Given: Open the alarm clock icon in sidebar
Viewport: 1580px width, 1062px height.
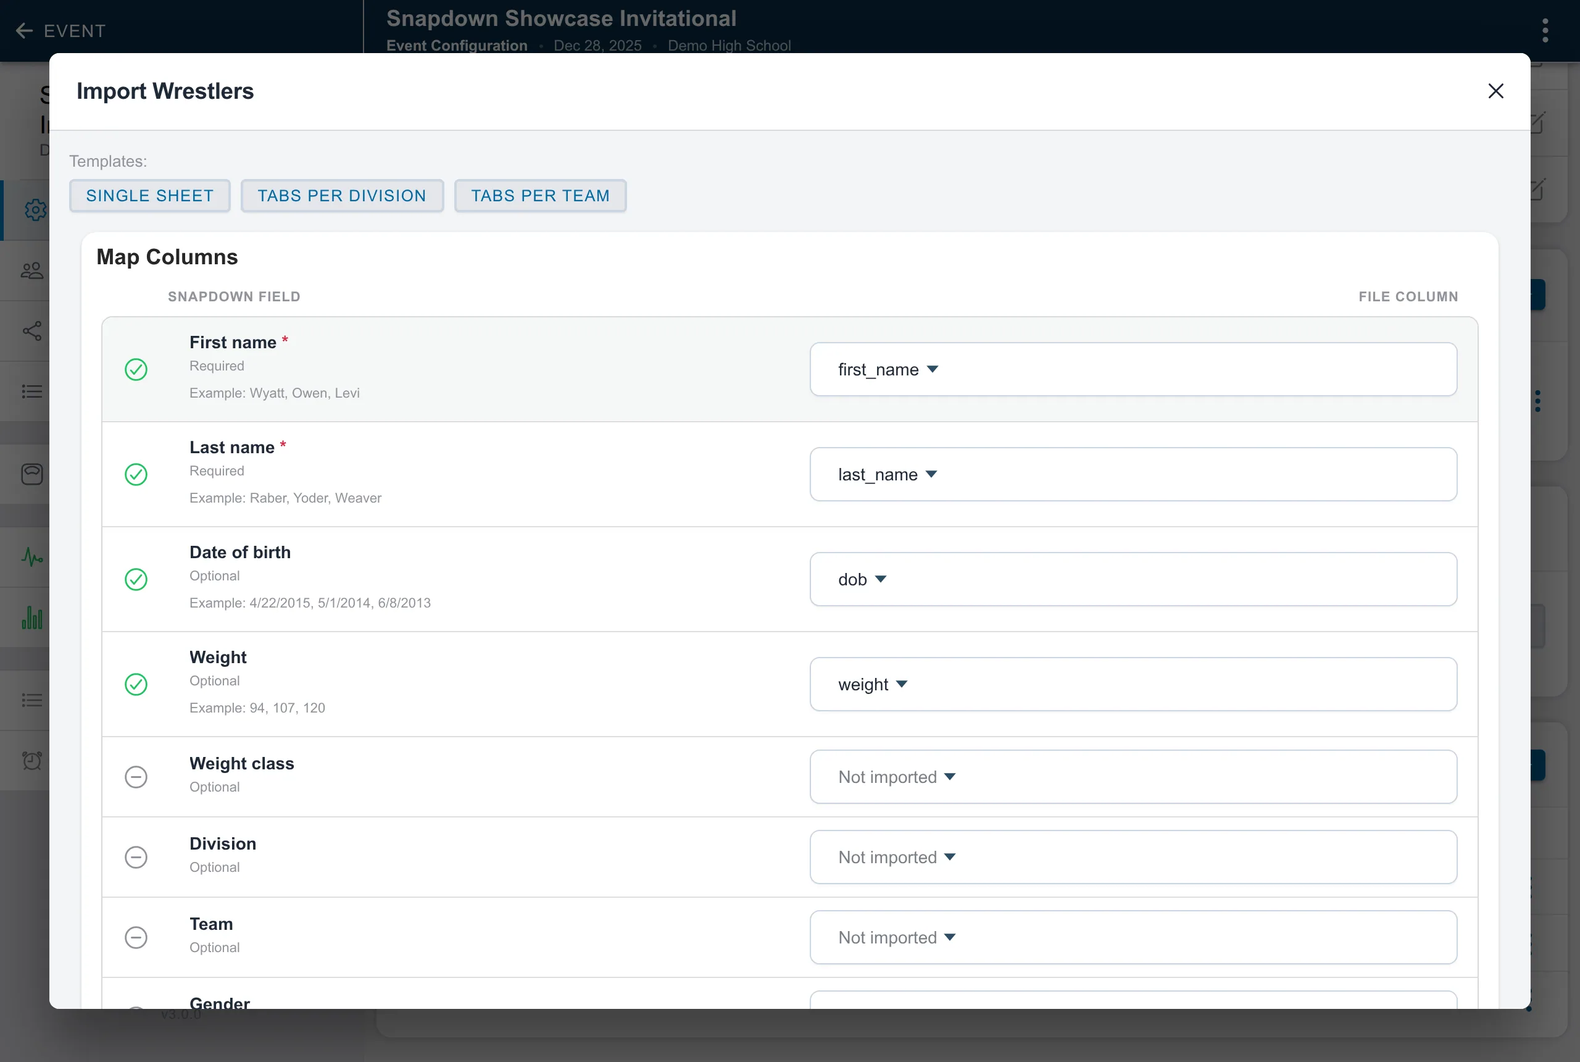Looking at the screenshot, I should coord(32,760).
